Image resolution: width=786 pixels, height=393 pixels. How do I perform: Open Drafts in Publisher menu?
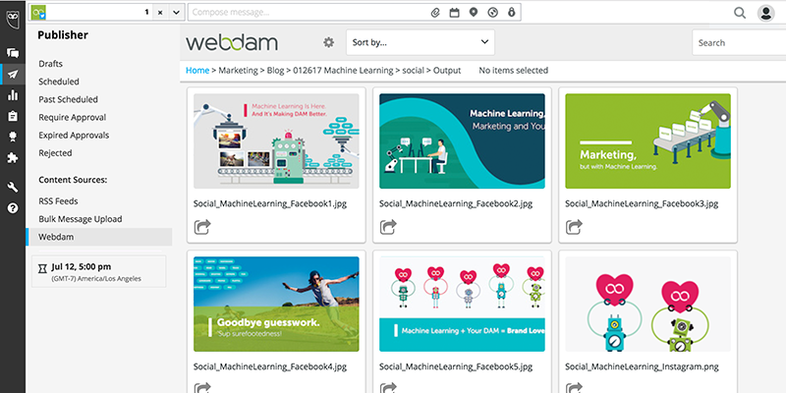click(51, 64)
